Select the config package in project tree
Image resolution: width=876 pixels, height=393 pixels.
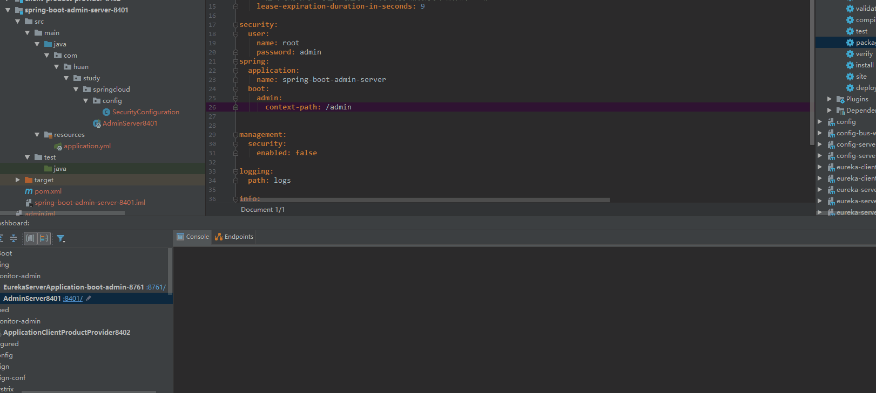coord(112,101)
